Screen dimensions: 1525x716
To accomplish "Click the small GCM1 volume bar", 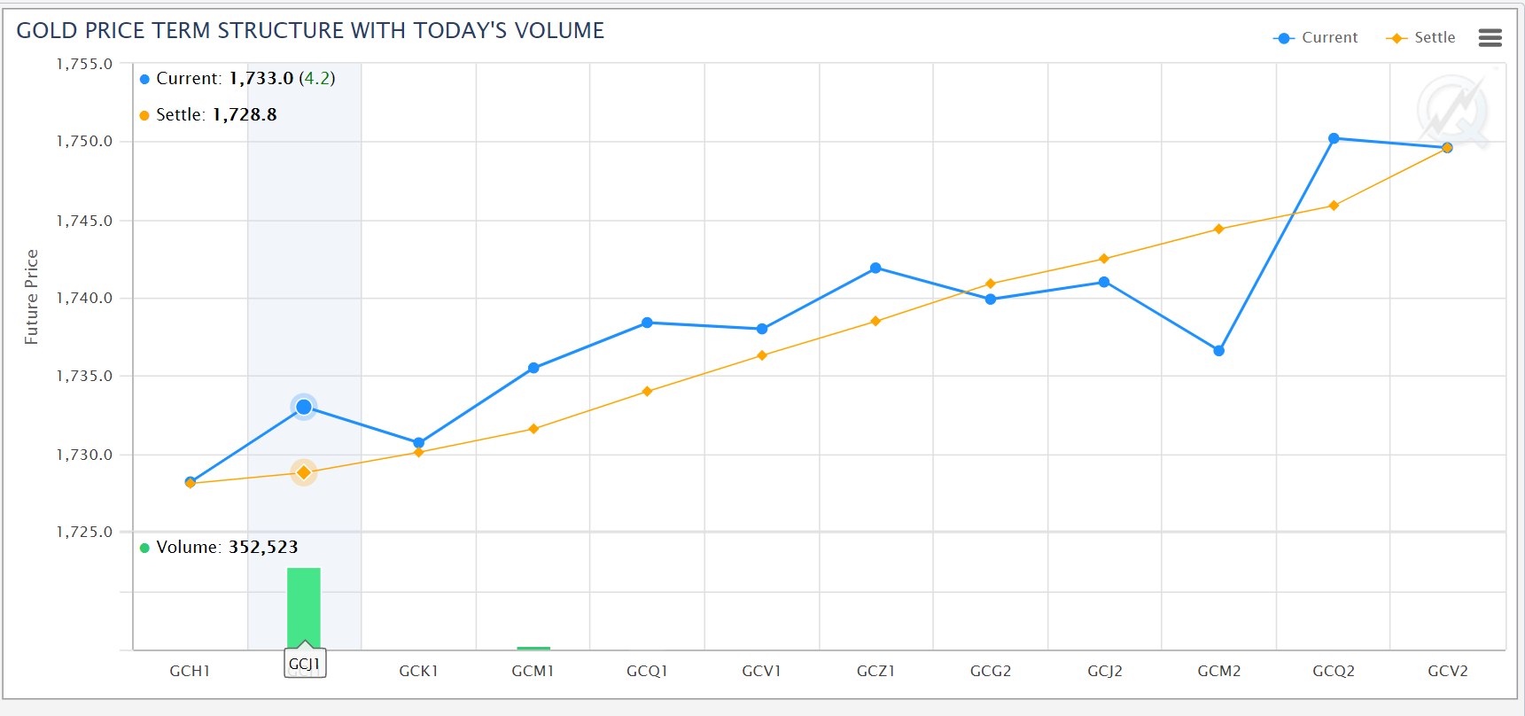I will [x=533, y=648].
